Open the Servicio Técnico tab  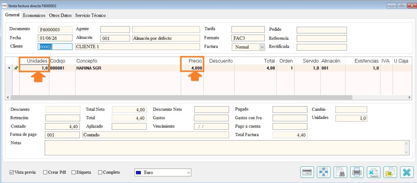(x=90, y=15)
